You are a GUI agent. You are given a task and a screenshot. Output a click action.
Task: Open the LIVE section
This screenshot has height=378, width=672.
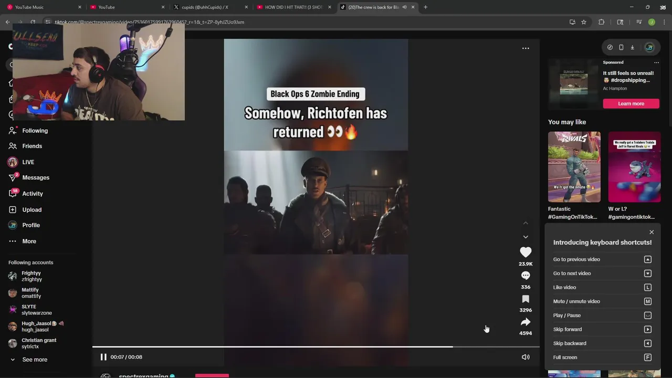(x=21, y=162)
